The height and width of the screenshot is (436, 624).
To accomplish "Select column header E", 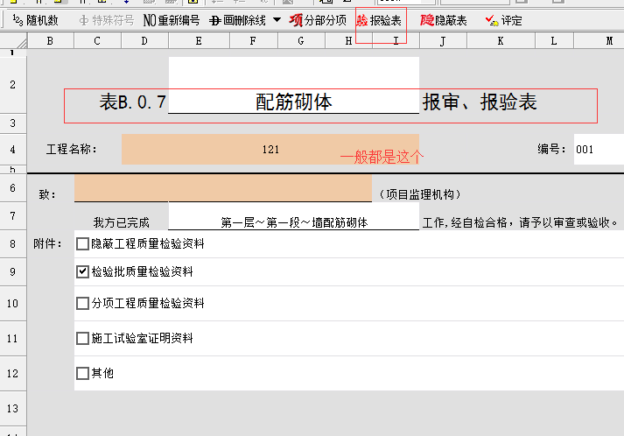I will 198,41.
